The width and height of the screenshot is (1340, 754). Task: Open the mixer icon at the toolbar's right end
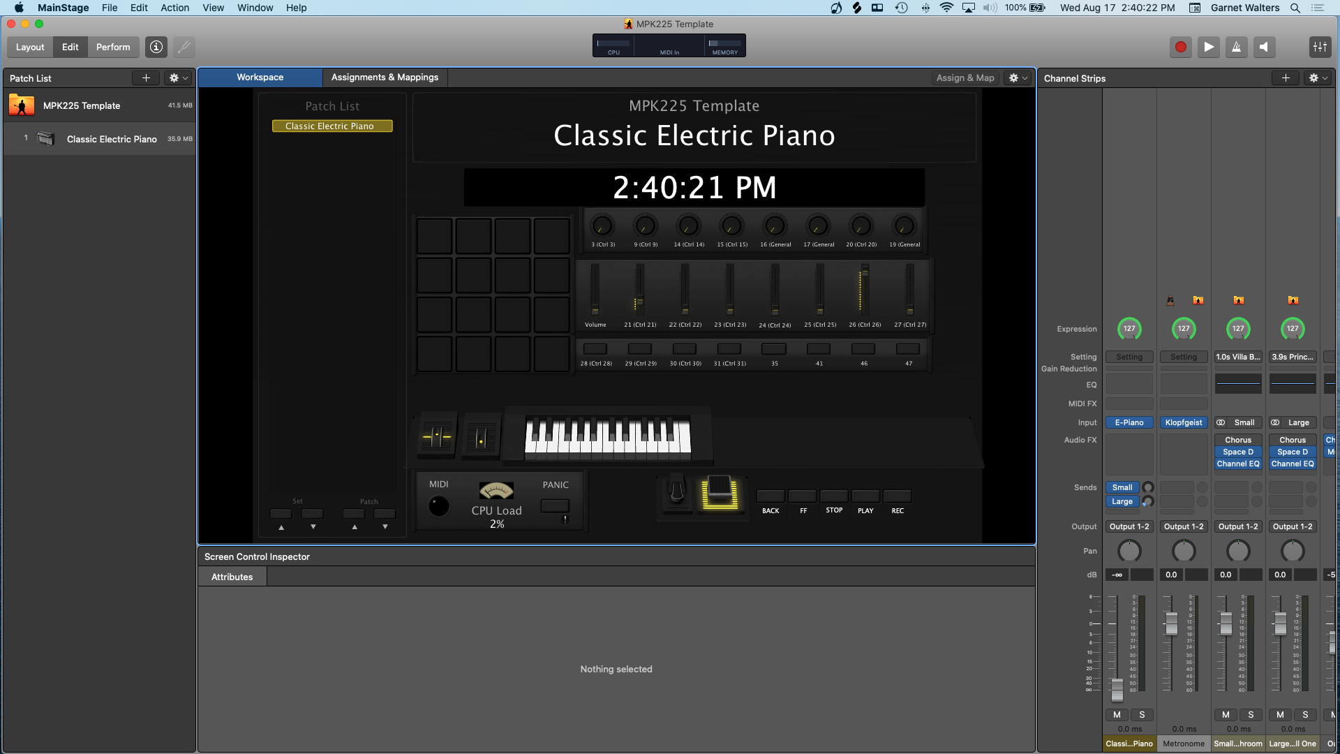pyautogui.click(x=1320, y=47)
